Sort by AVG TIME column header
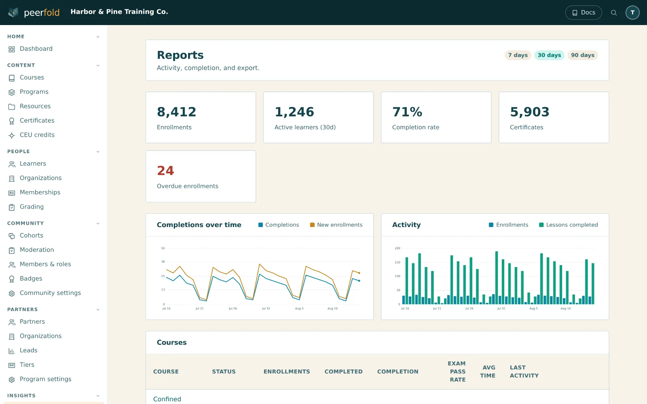This screenshot has height=404, width=647. [488, 372]
